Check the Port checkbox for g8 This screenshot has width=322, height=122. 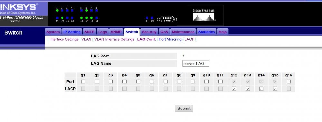(179, 82)
